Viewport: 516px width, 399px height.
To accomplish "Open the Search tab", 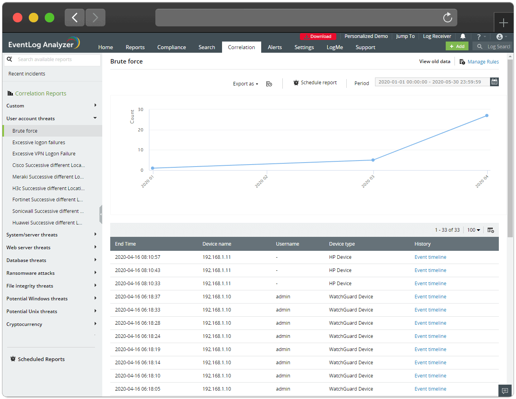I will pos(207,47).
